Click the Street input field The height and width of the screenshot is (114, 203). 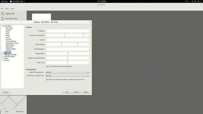click(68, 40)
